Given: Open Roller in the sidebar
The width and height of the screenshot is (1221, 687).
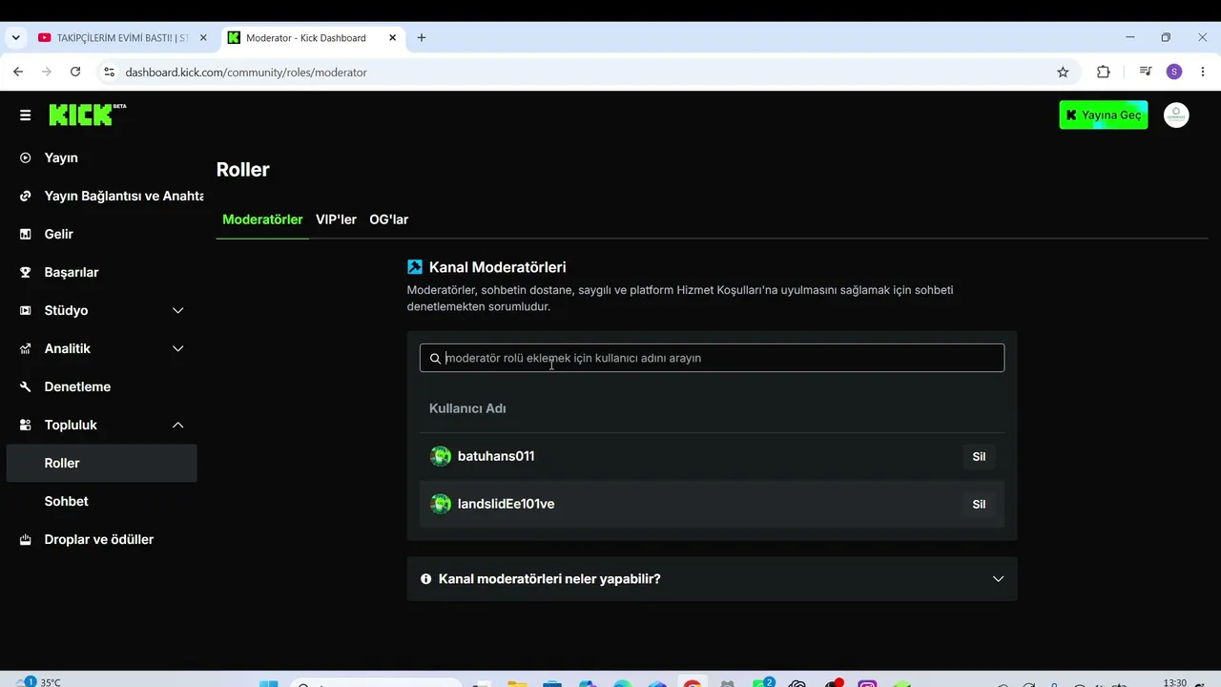Looking at the screenshot, I should click(x=101, y=463).
